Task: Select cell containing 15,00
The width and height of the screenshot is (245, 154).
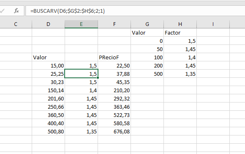Action: (48, 65)
